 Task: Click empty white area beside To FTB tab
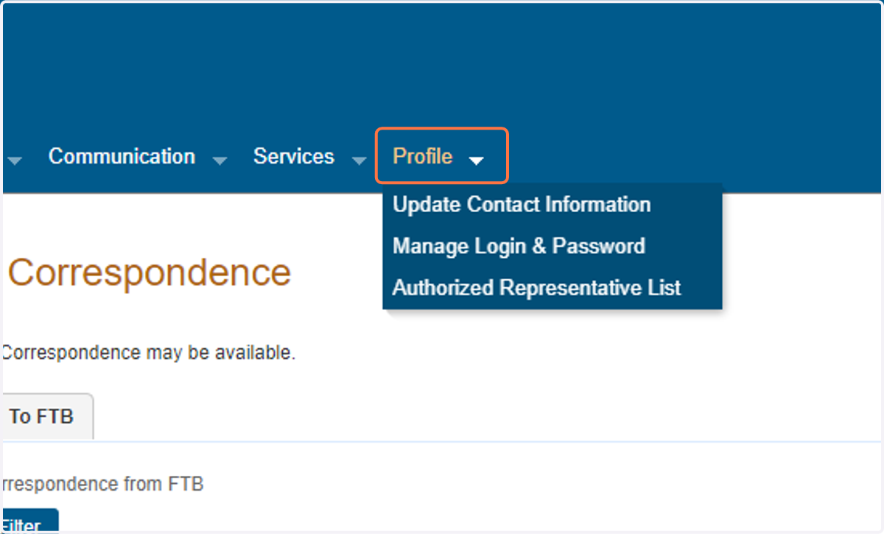pos(486,416)
